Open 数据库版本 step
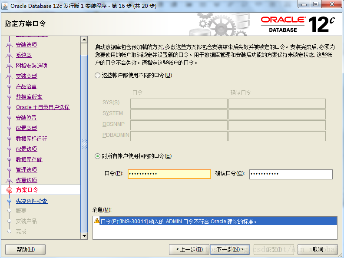 point(29,97)
